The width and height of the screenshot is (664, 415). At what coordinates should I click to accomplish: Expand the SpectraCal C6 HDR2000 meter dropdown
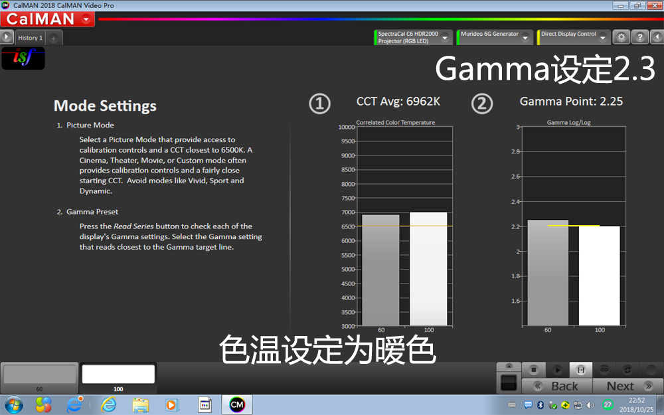(445, 38)
